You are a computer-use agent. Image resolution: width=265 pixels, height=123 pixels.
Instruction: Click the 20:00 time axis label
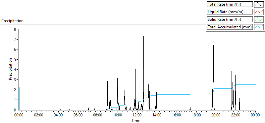click(x=216, y=115)
